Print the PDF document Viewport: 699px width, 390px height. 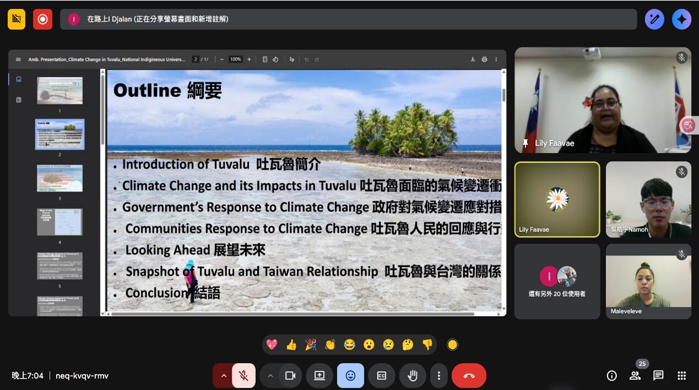click(x=484, y=59)
